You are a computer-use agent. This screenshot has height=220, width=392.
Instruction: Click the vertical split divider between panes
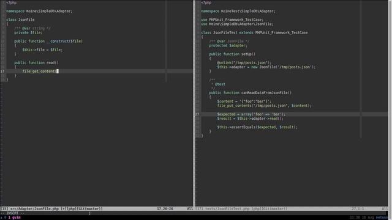(194, 103)
